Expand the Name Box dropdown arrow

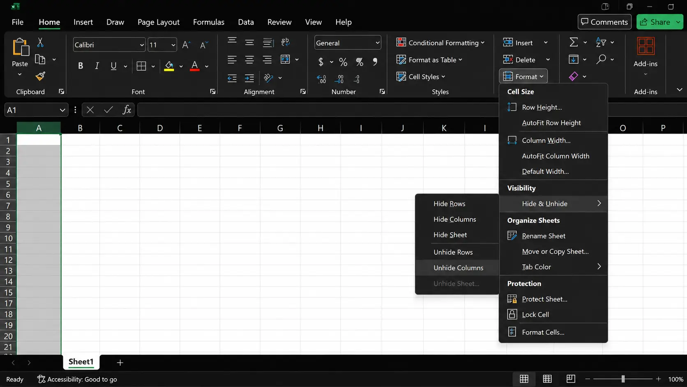click(62, 110)
